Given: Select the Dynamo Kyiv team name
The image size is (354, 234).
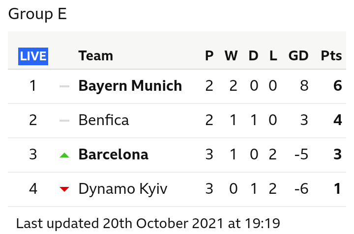Looking at the screenshot, I should [123, 189].
